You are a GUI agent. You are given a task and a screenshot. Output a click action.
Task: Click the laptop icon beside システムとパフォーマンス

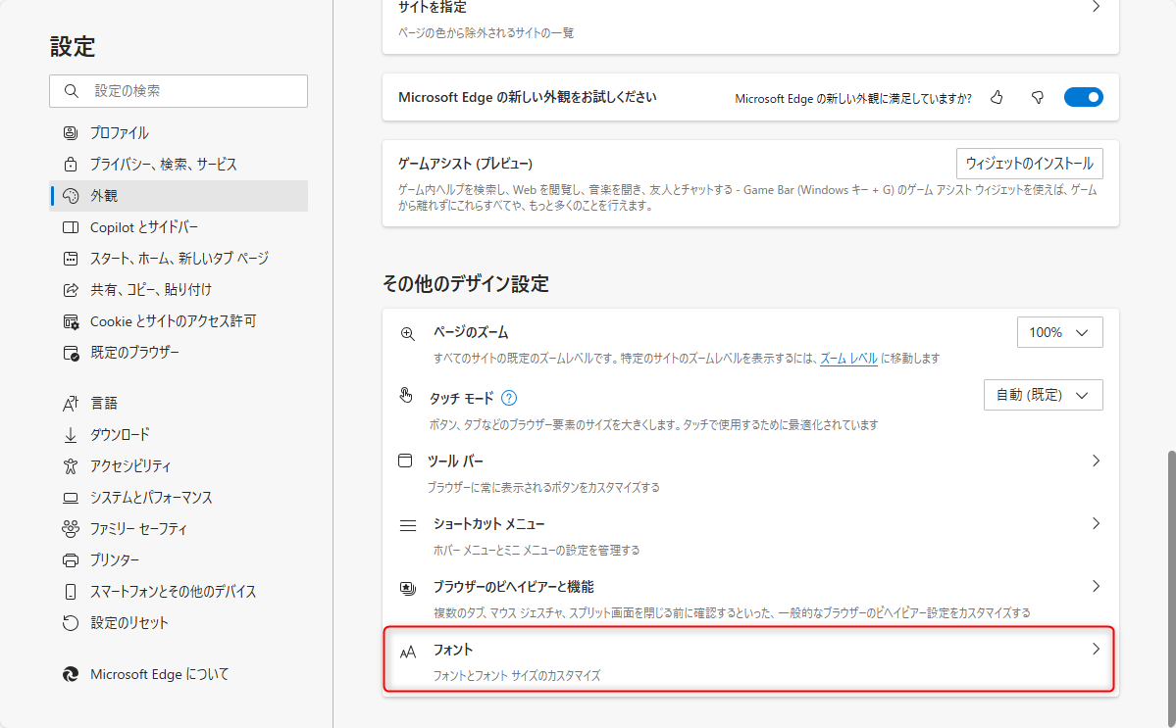pos(71,498)
